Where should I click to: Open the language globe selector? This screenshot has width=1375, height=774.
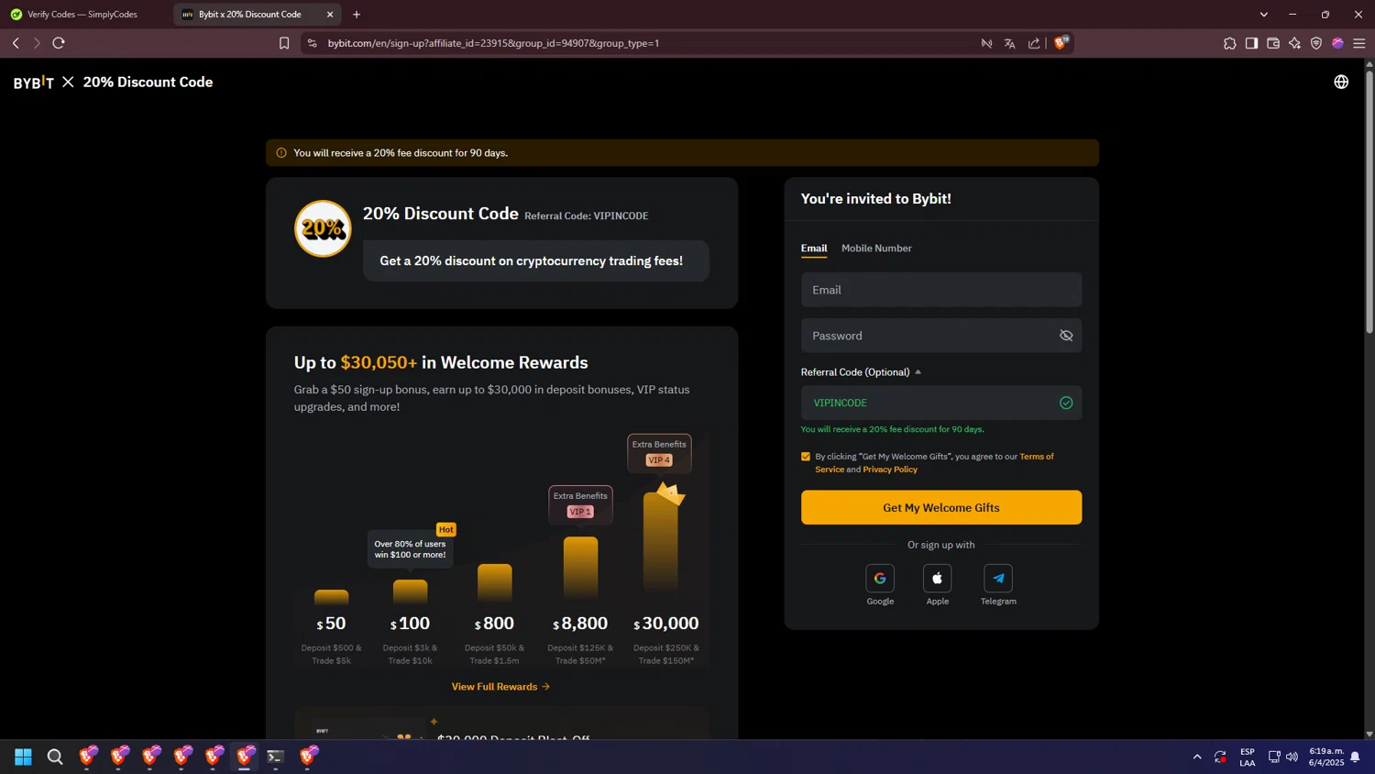(x=1341, y=83)
